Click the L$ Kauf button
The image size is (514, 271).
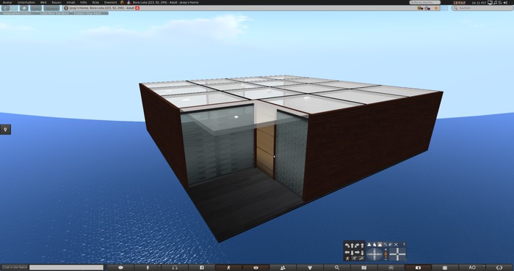(460, 3)
